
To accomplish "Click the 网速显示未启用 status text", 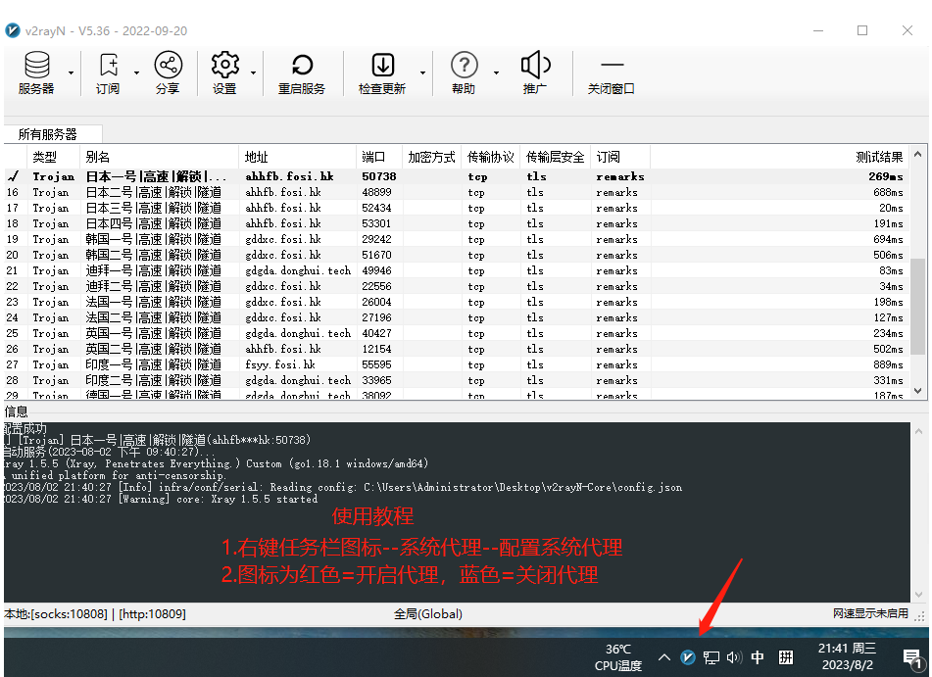I will click(870, 613).
